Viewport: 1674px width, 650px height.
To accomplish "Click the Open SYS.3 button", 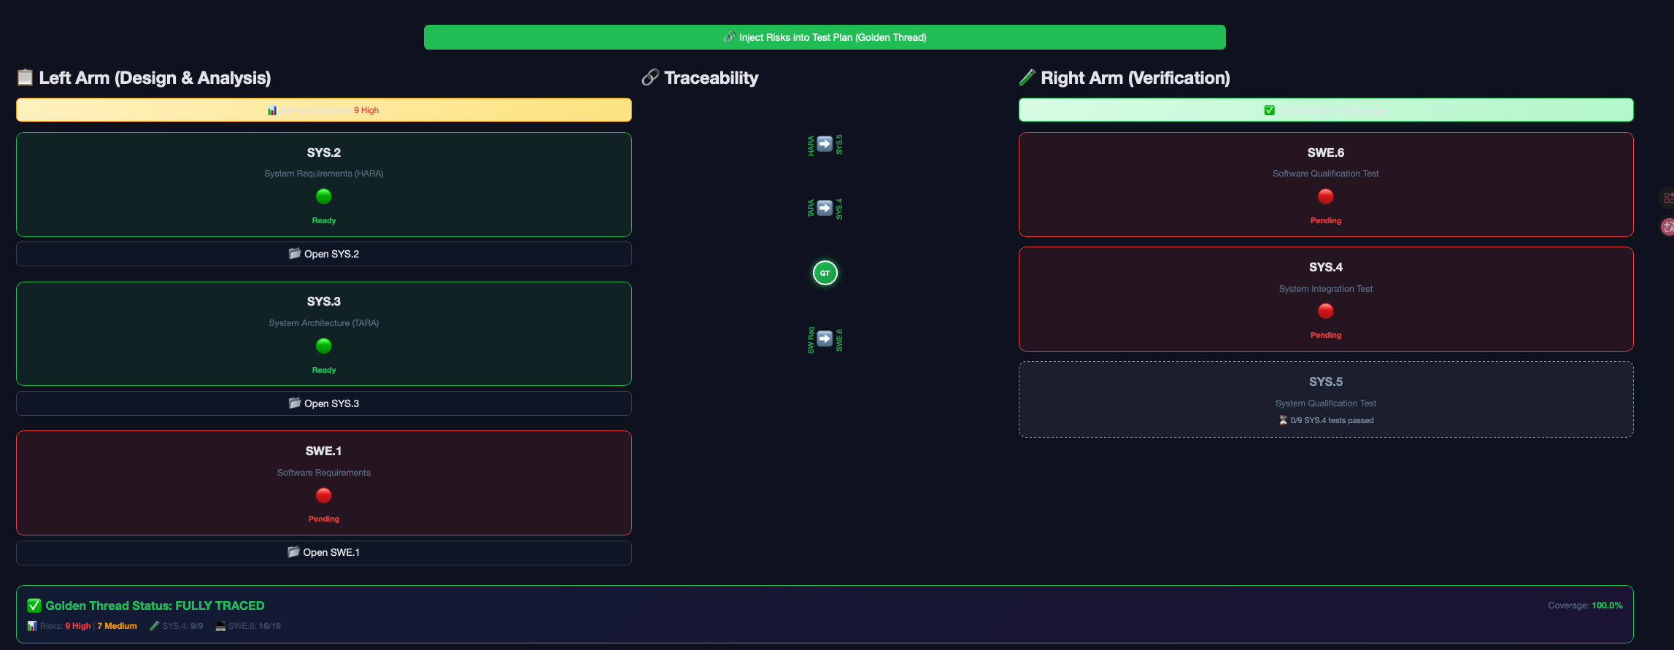I will click(x=323, y=403).
